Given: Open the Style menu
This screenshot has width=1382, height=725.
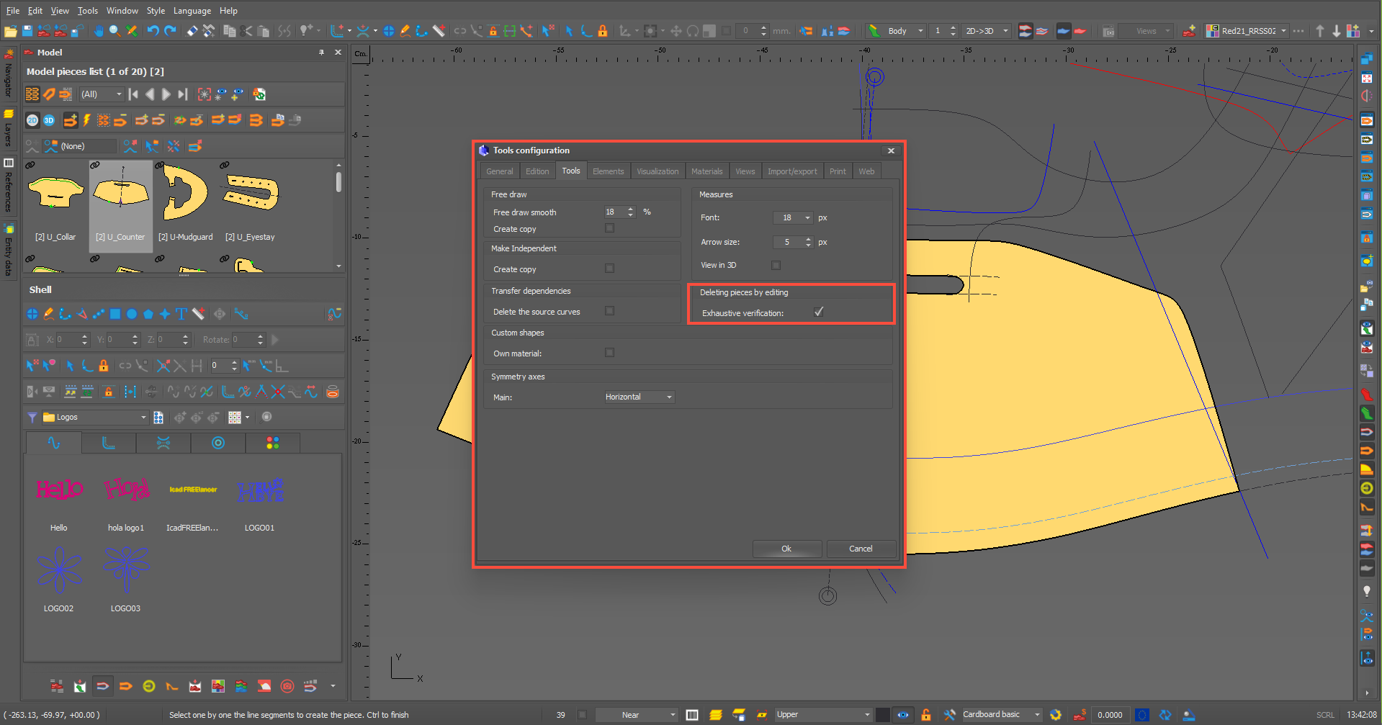Looking at the screenshot, I should click(156, 11).
